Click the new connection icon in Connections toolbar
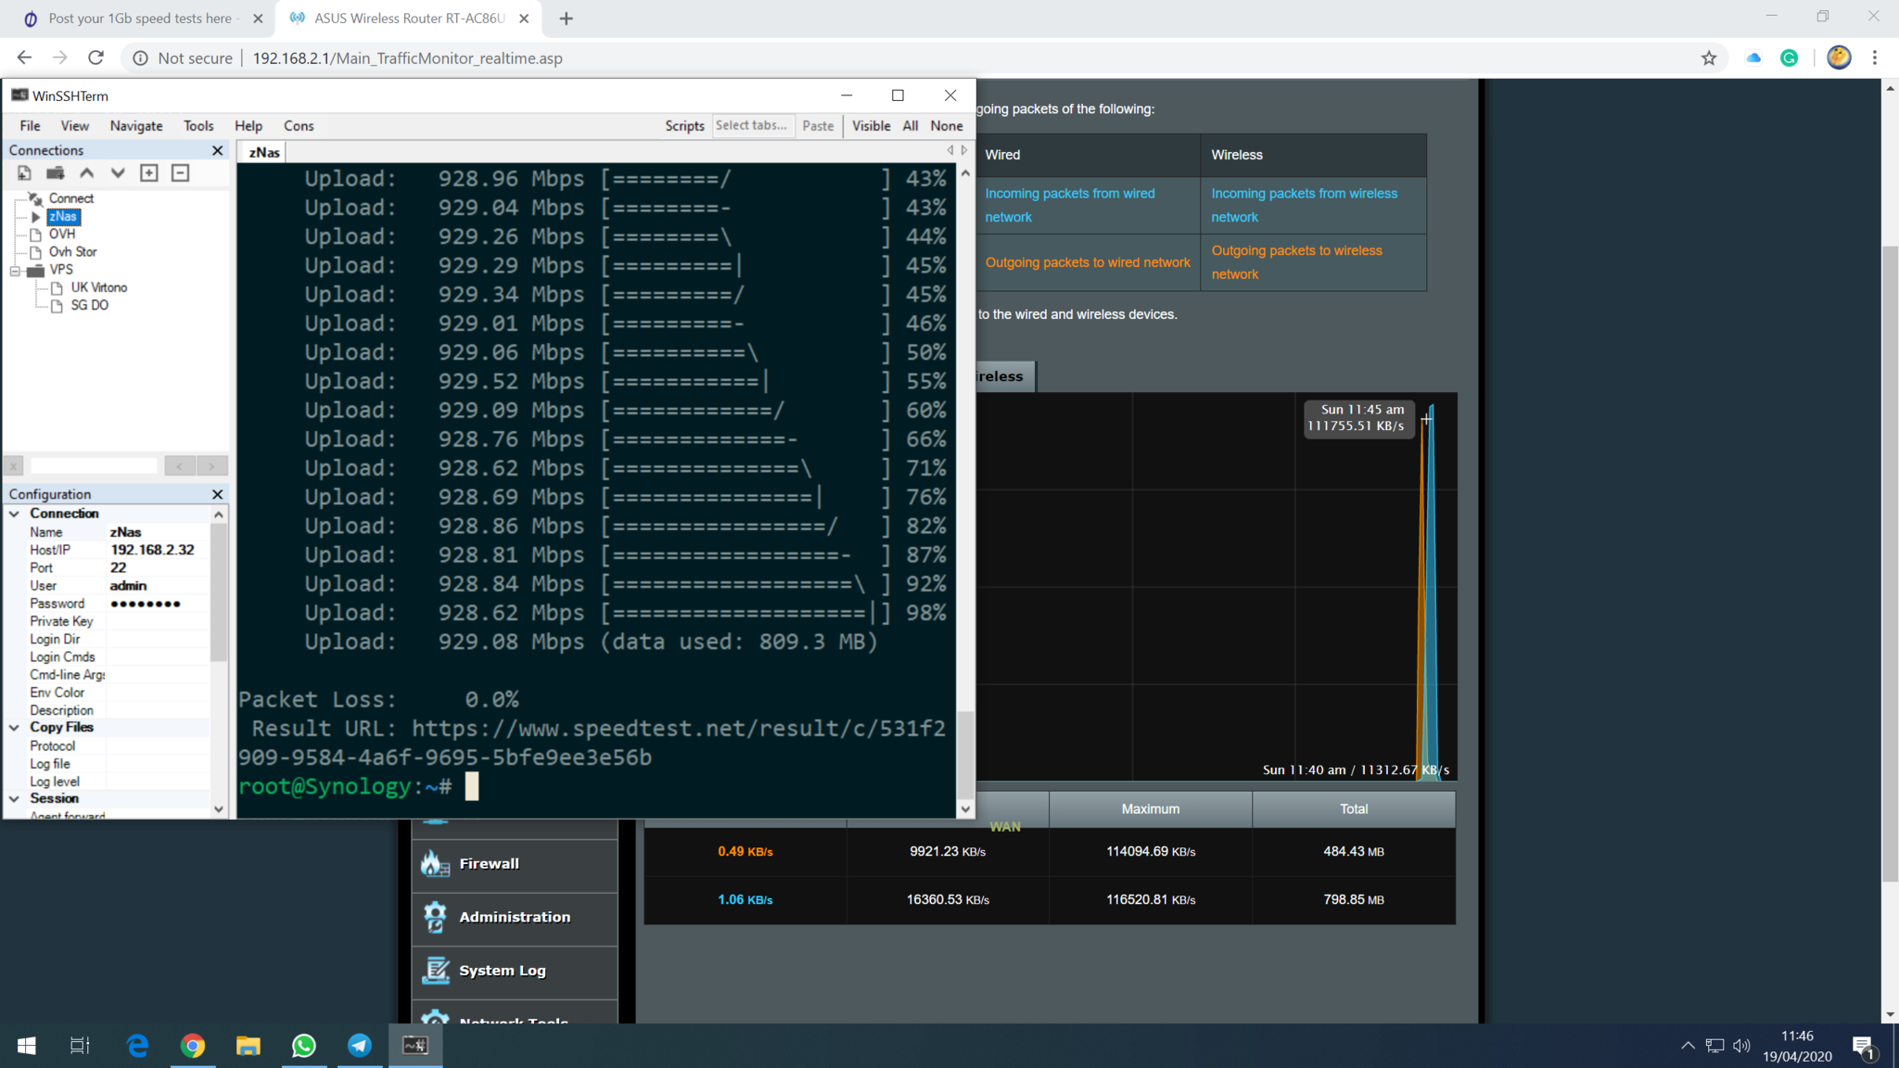This screenshot has width=1899, height=1068. click(x=24, y=173)
